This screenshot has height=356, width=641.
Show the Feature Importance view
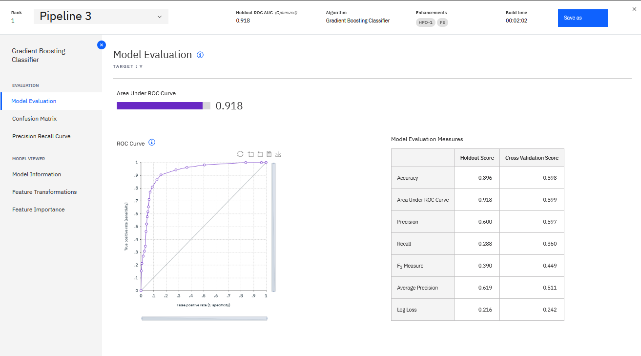[x=39, y=209]
